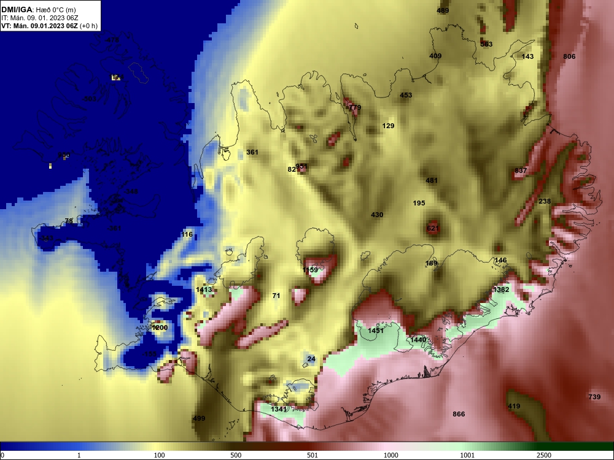
Task: Select the VT valid time line (+0 h)
Action: point(48,26)
